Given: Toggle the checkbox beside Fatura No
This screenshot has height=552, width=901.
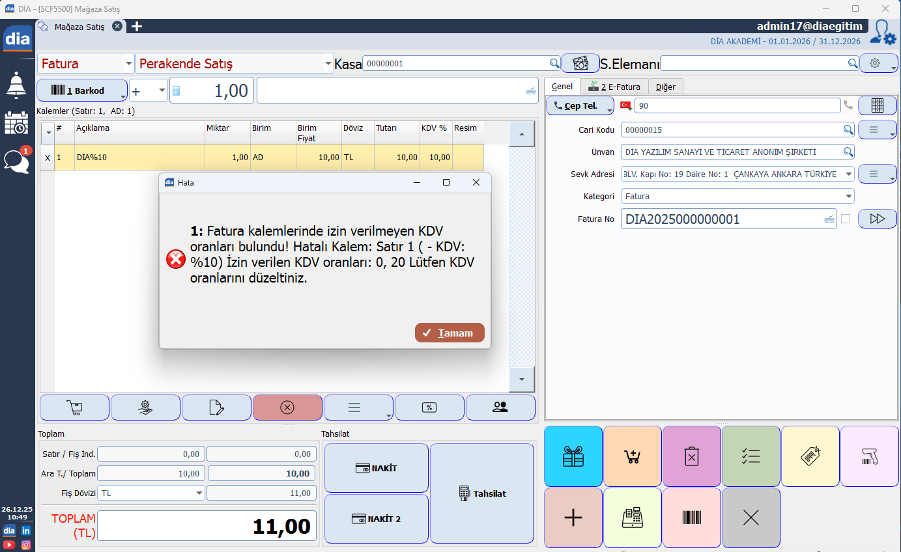Looking at the screenshot, I should tap(846, 219).
